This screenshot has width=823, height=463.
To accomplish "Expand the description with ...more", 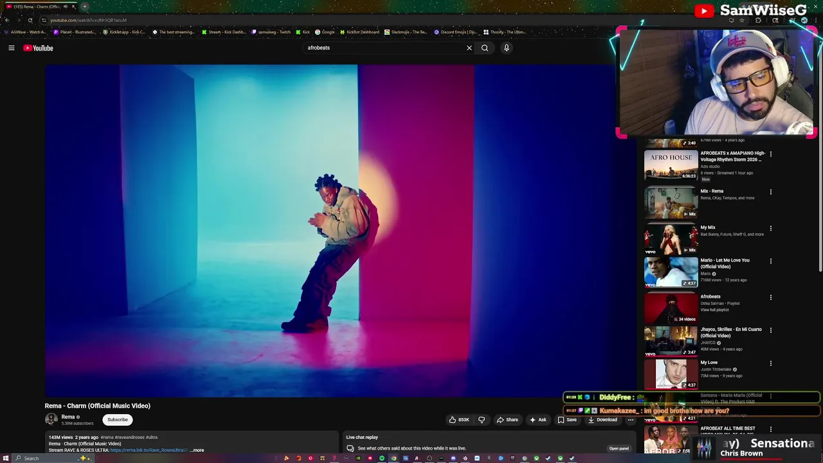I will (x=197, y=450).
